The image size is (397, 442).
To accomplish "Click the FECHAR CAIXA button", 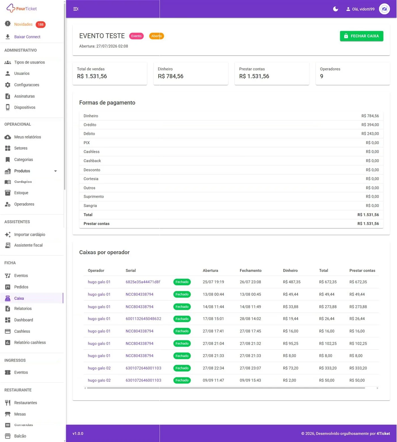I will (362, 36).
